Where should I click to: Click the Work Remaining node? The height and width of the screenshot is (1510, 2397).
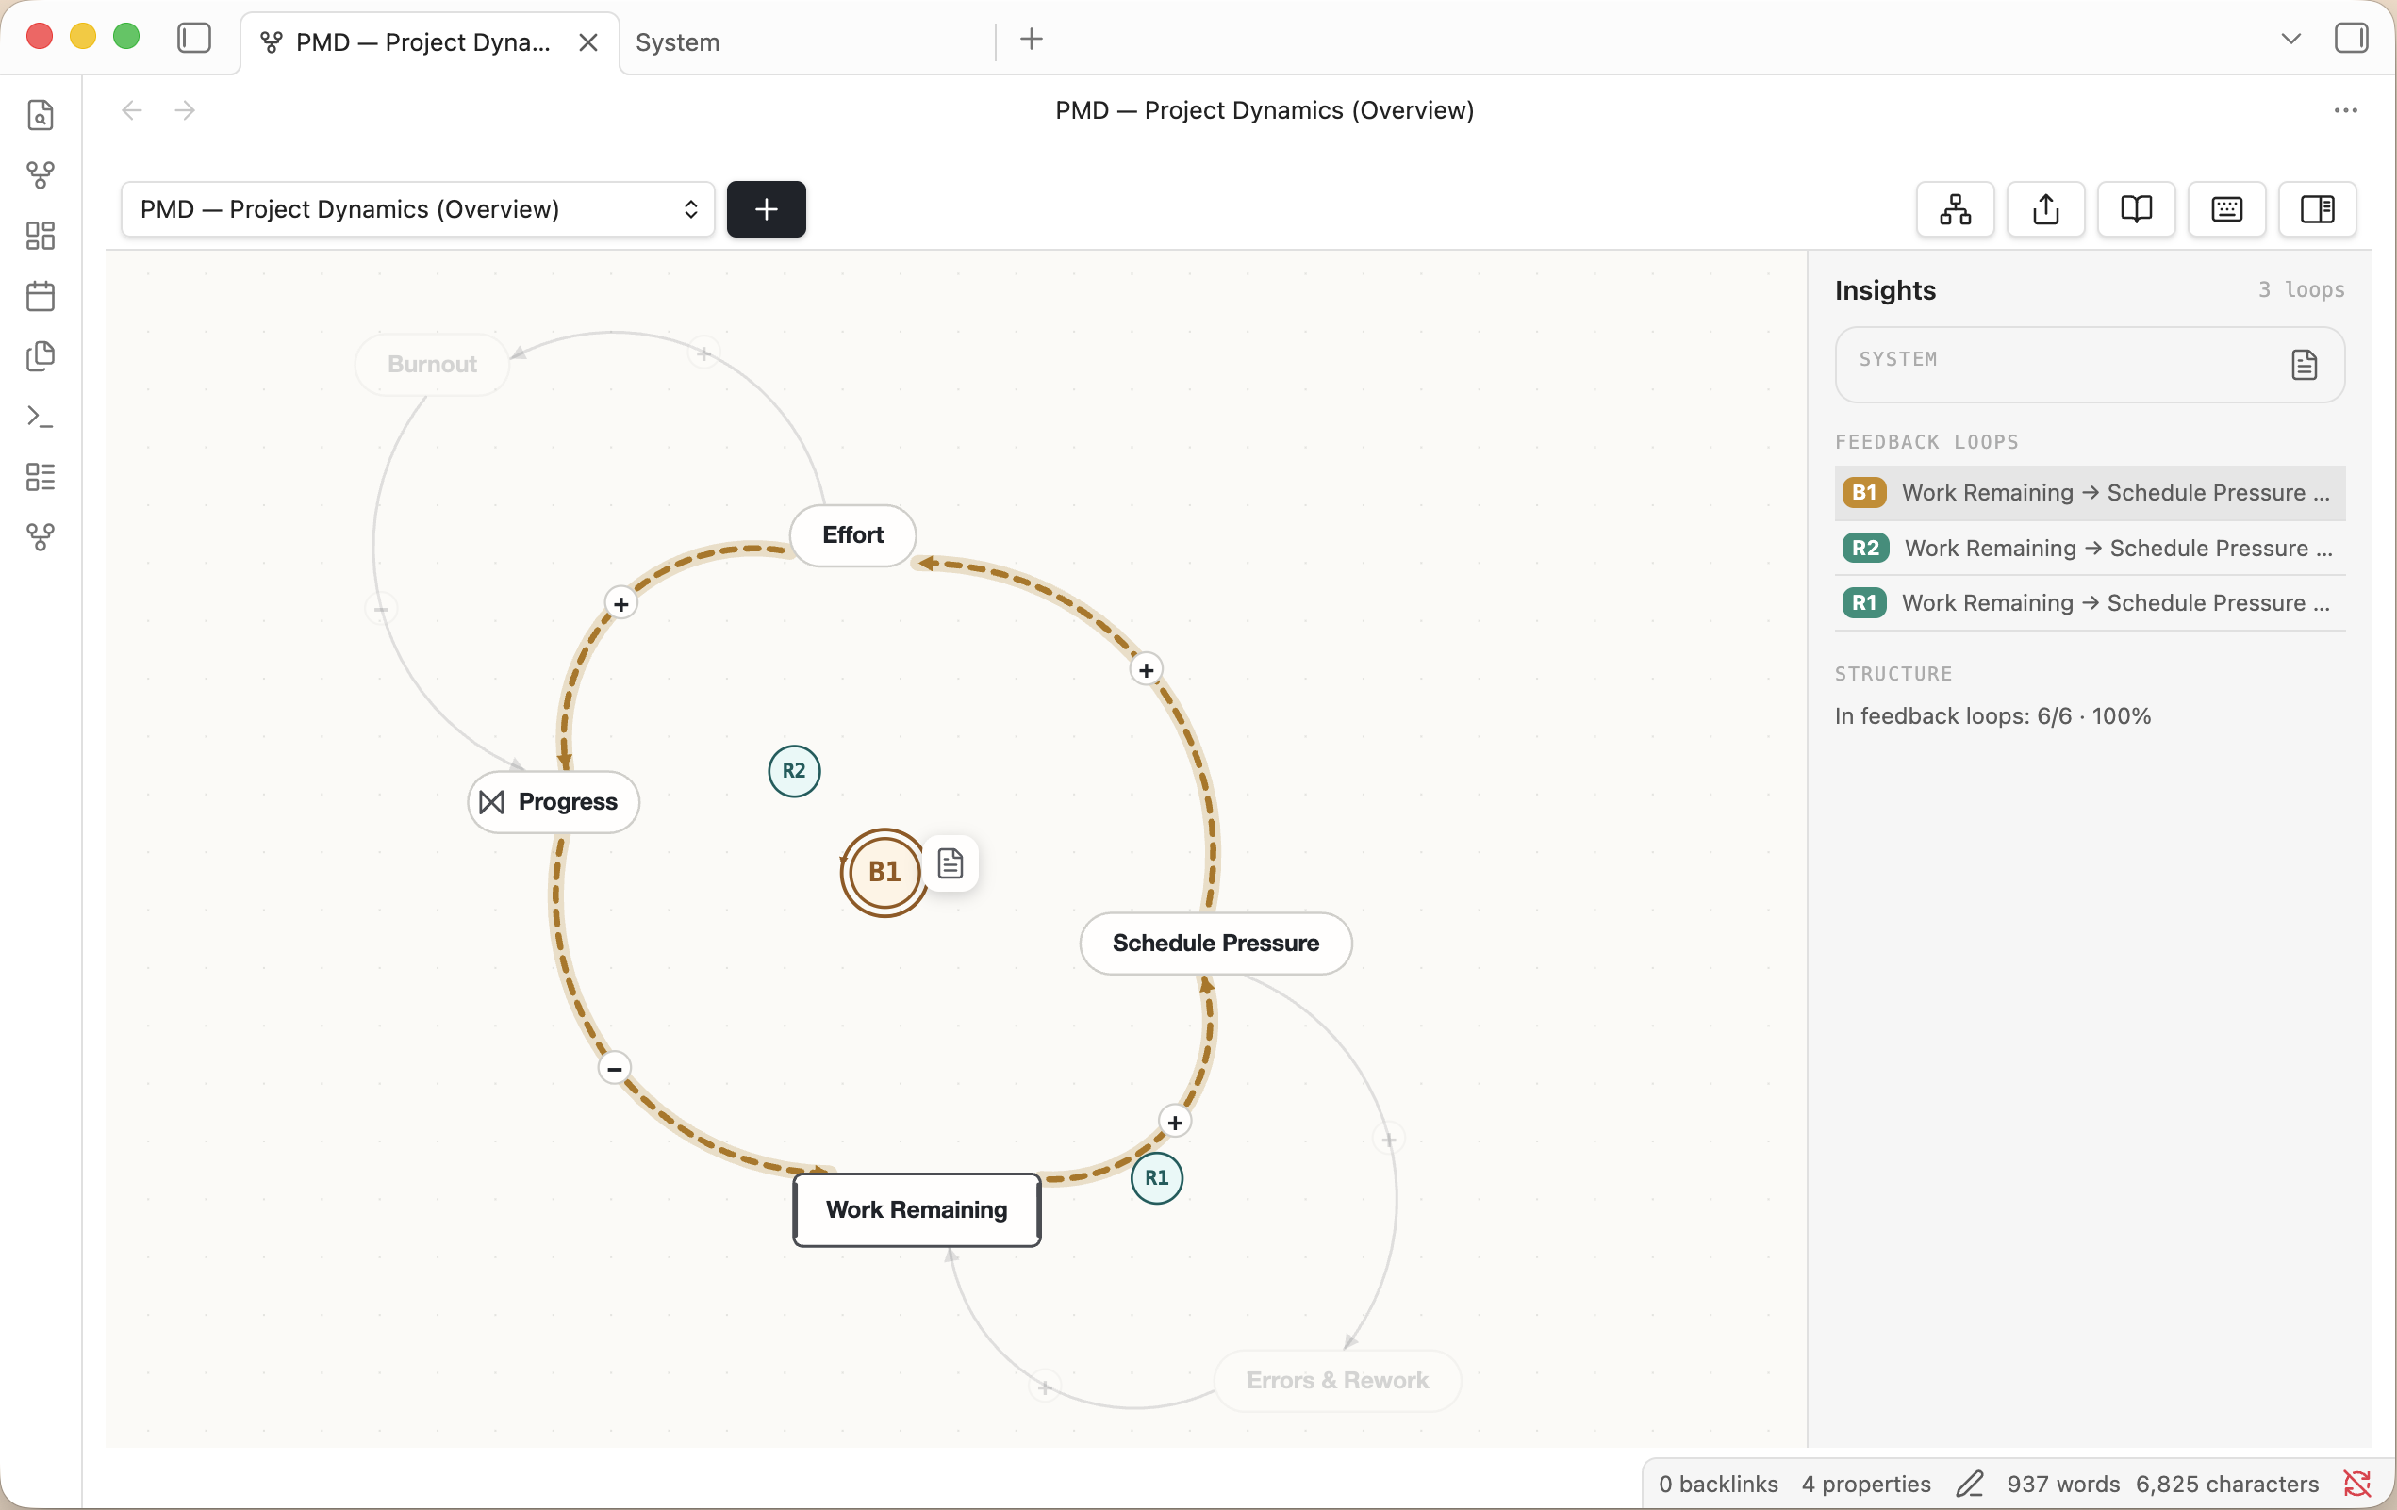917,1209
